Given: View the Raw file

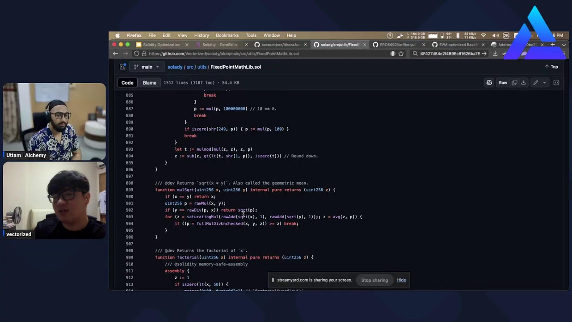Looking at the screenshot, I should [503, 83].
